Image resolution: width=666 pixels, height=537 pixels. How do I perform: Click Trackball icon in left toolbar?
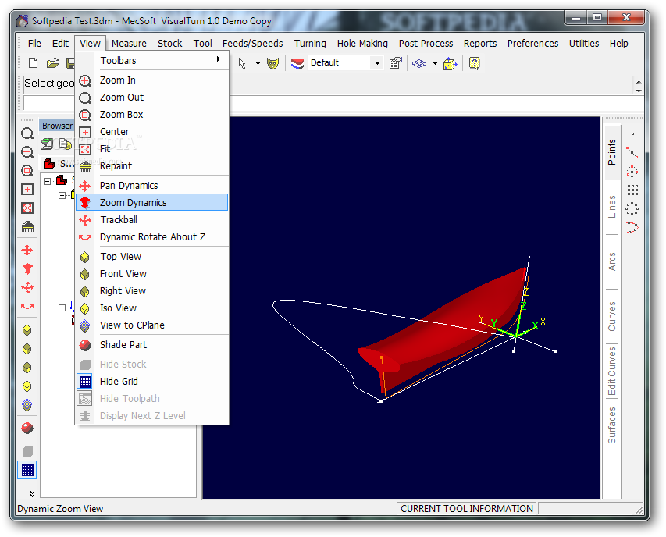click(x=27, y=288)
